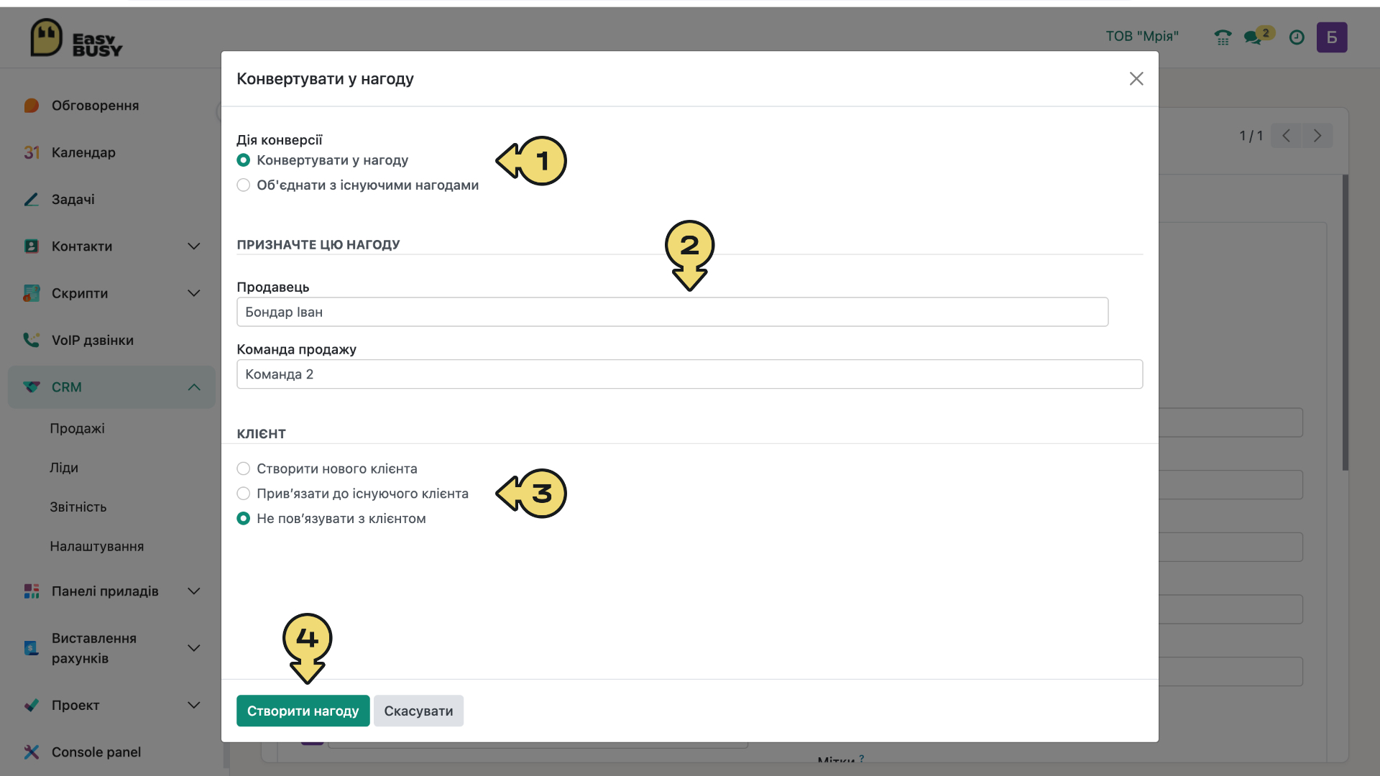Click the Створити нагоду button
The image size is (1380, 776).
303,711
